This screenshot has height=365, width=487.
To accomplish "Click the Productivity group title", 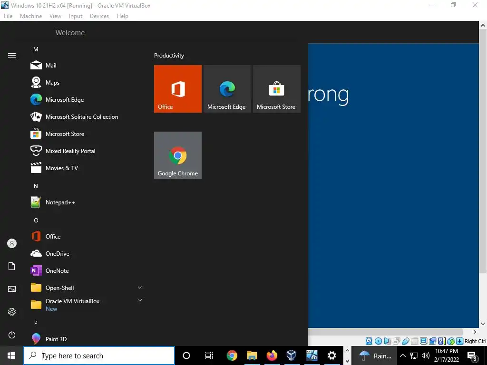I will (x=169, y=56).
